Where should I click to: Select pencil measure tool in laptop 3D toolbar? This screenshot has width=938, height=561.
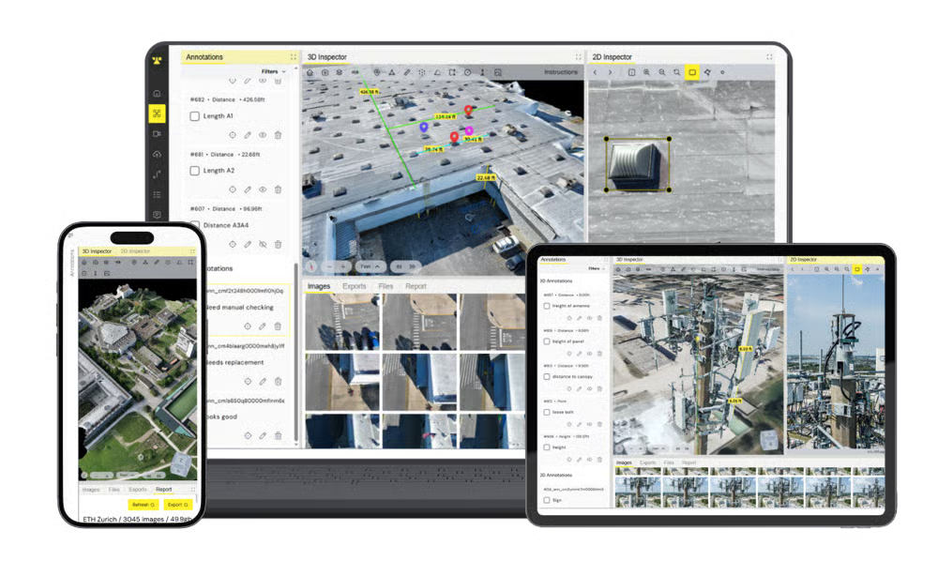pyautogui.click(x=407, y=72)
